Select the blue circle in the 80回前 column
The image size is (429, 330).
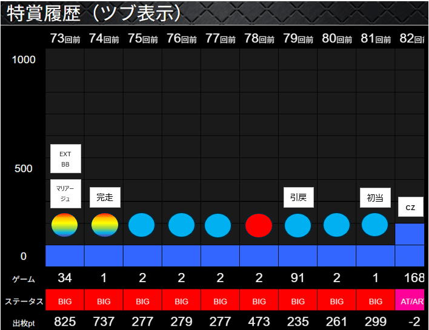click(x=336, y=225)
